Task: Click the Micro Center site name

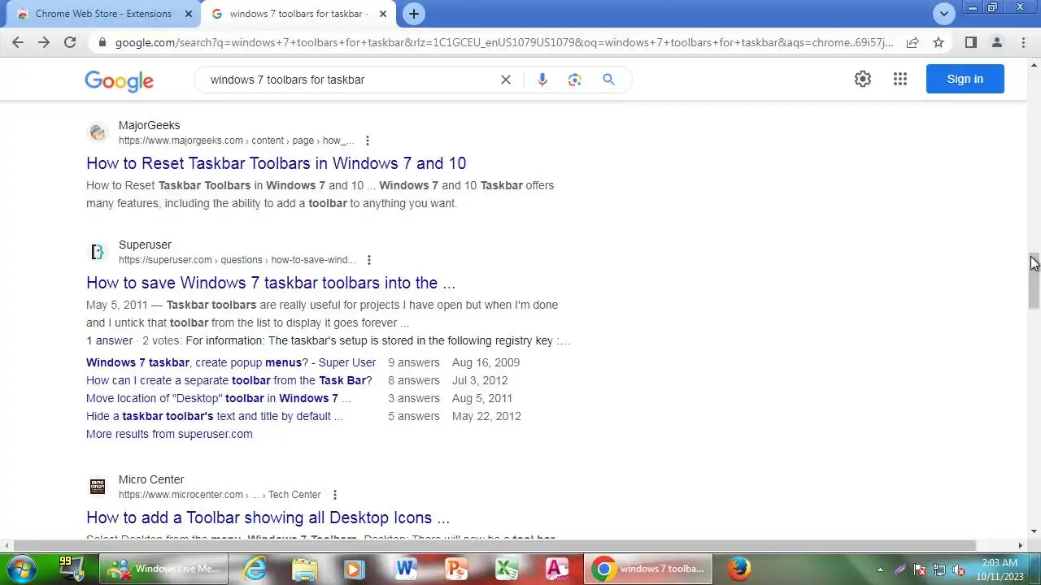Action: point(151,479)
